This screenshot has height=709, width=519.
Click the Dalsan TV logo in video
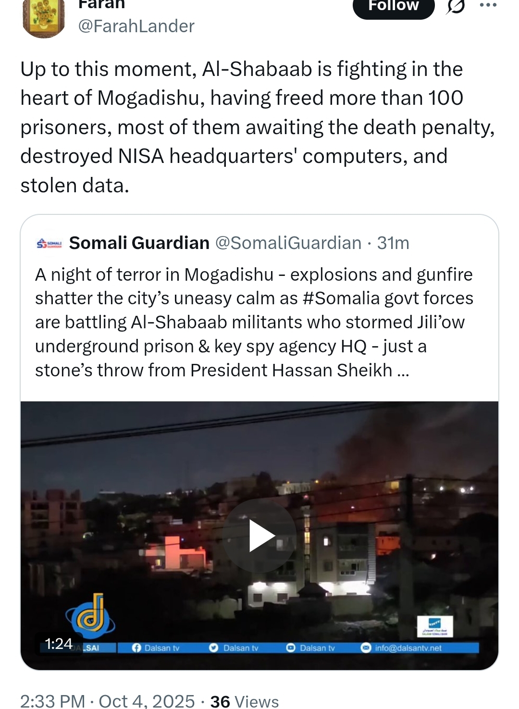(x=90, y=616)
